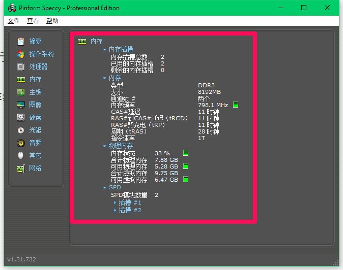
Task: Minimize the Speccy window
Action: pyautogui.click(x=281, y=8)
